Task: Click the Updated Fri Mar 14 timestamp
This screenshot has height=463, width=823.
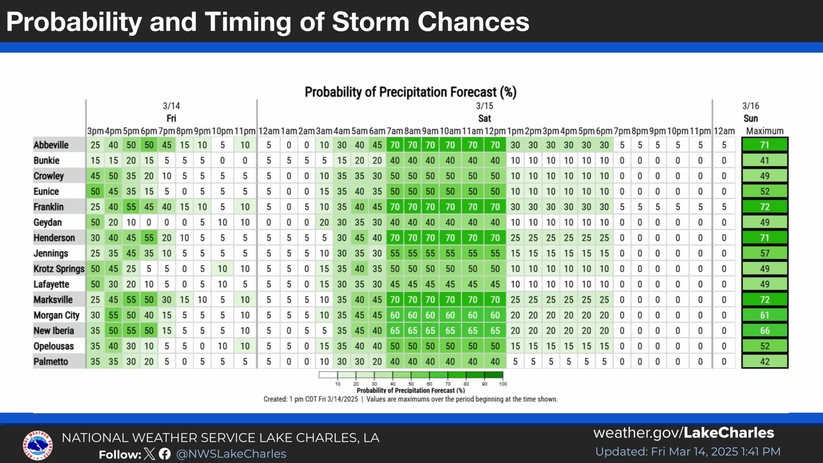Action: (x=688, y=452)
